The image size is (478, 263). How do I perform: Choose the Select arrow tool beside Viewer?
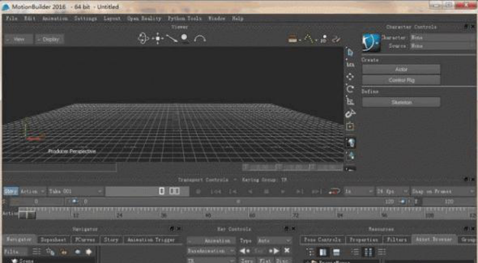tap(350, 52)
